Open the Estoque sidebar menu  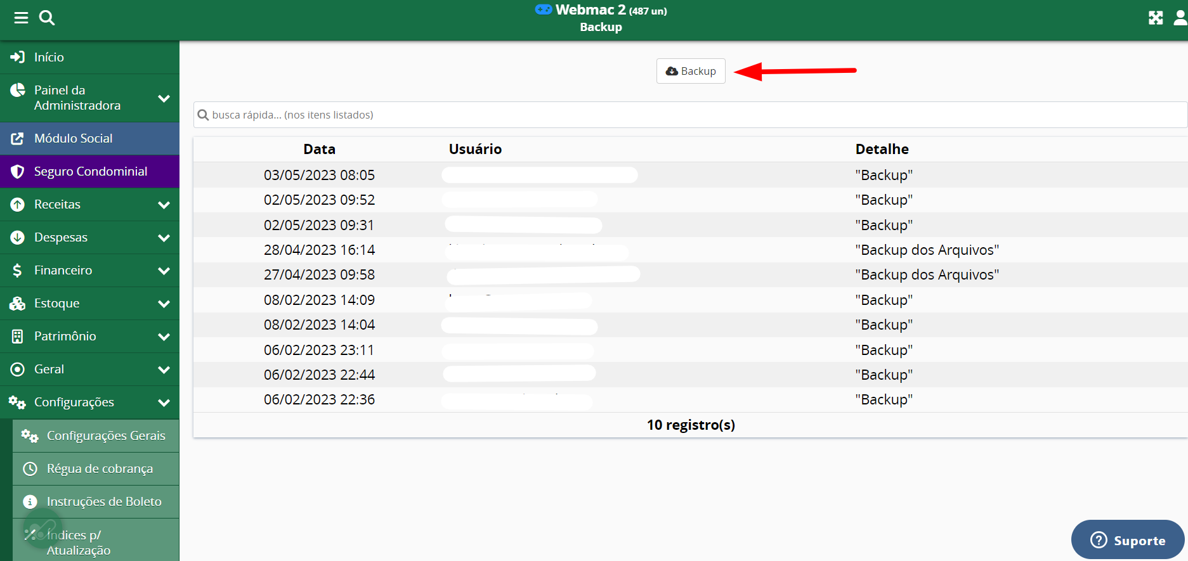click(57, 304)
